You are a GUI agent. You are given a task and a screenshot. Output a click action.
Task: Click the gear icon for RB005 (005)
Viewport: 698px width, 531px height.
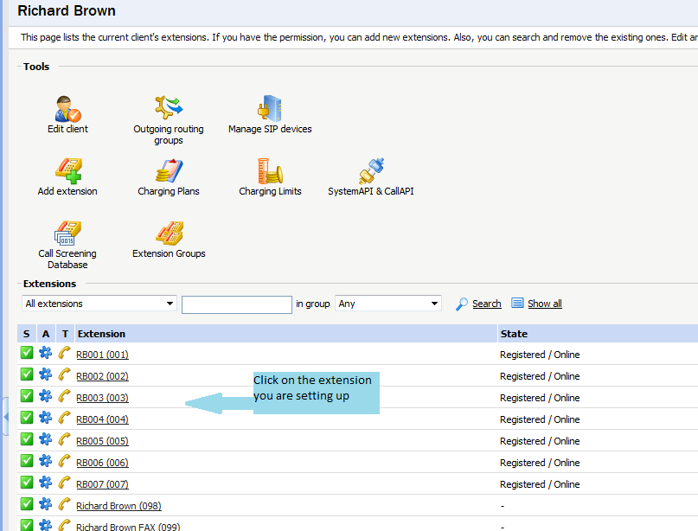[x=45, y=439]
